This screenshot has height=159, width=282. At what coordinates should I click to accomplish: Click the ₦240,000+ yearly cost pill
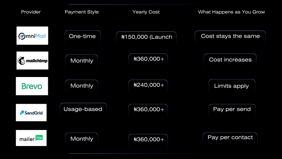coord(148,86)
